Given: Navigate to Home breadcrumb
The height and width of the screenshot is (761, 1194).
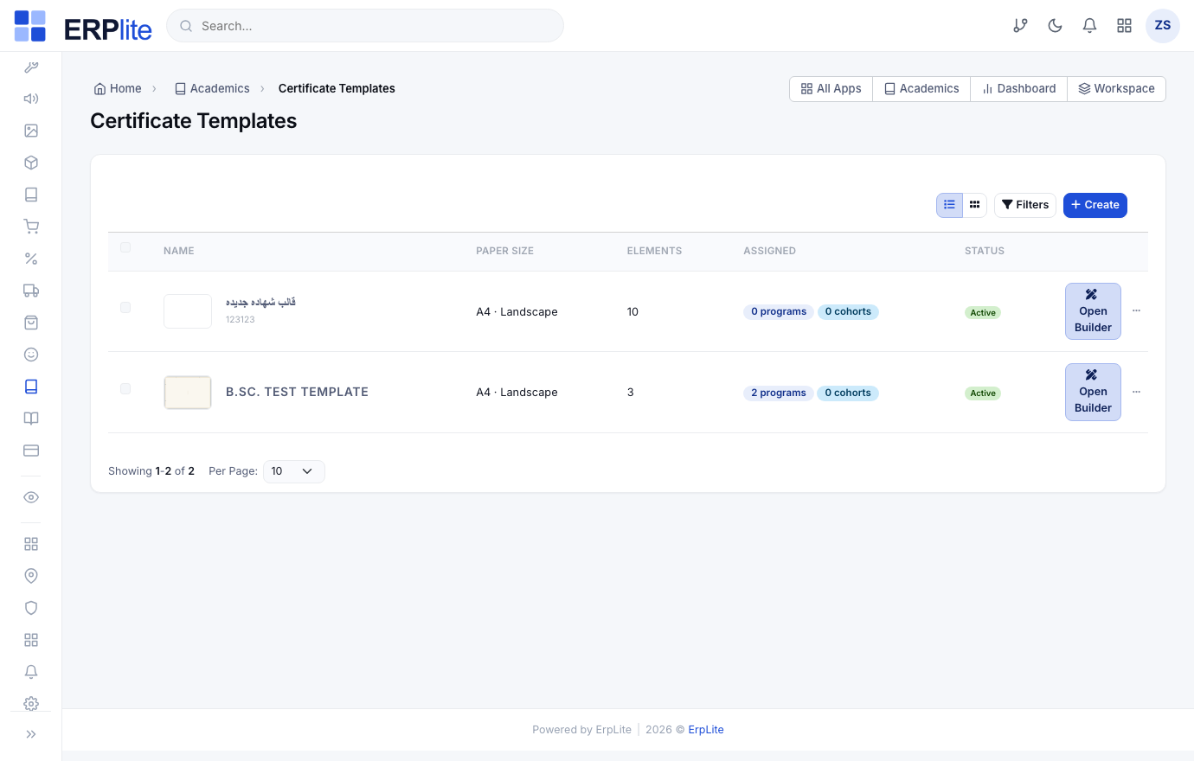Looking at the screenshot, I should click(x=118, y=88).
